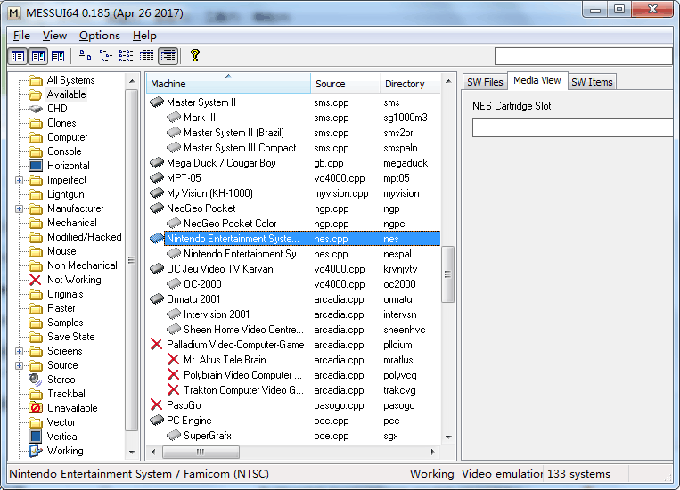Click the Unavailable prohibited-sign icon
Viewport: 680px width, 490px height.
[36, 408]
